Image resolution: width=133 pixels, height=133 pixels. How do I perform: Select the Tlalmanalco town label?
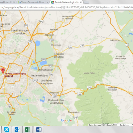(x=73, y=112)
